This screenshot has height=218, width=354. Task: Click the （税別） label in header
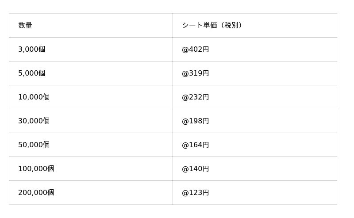[x=231, y=26]
